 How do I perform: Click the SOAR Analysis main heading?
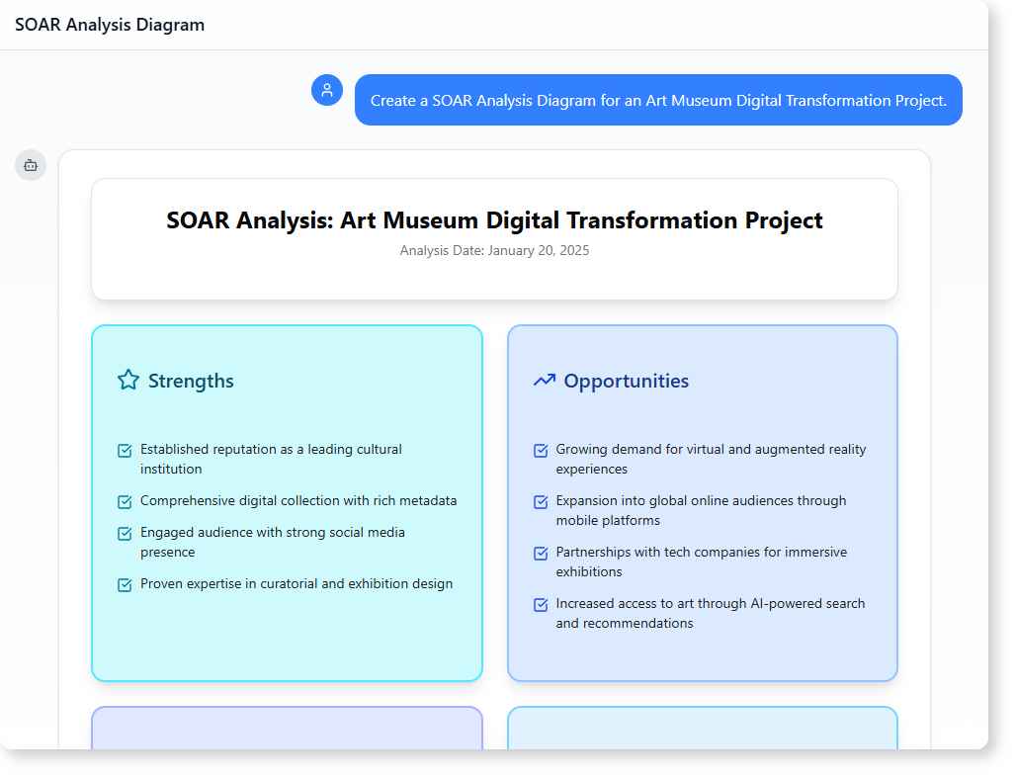(x=494, y=220)
